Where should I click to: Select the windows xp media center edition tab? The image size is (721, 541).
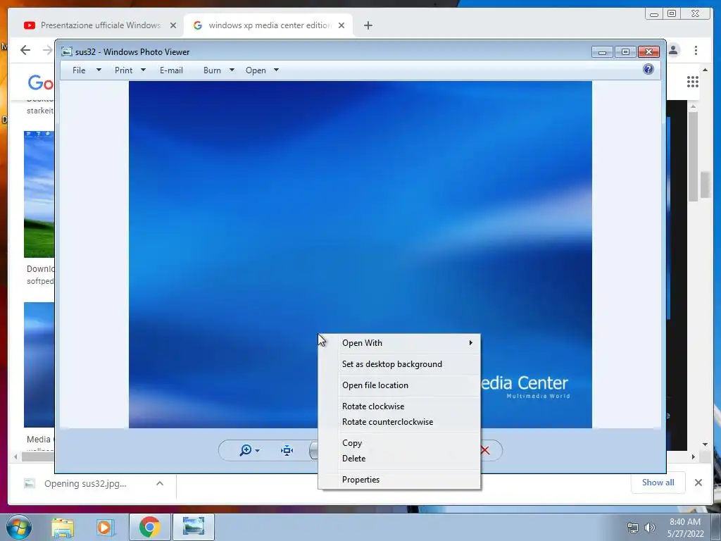coord(269,25)
